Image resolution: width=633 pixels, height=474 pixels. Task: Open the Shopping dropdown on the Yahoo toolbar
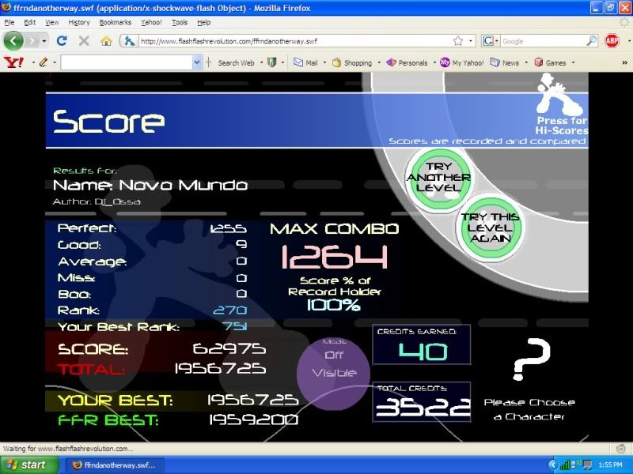tap(379, 62)
